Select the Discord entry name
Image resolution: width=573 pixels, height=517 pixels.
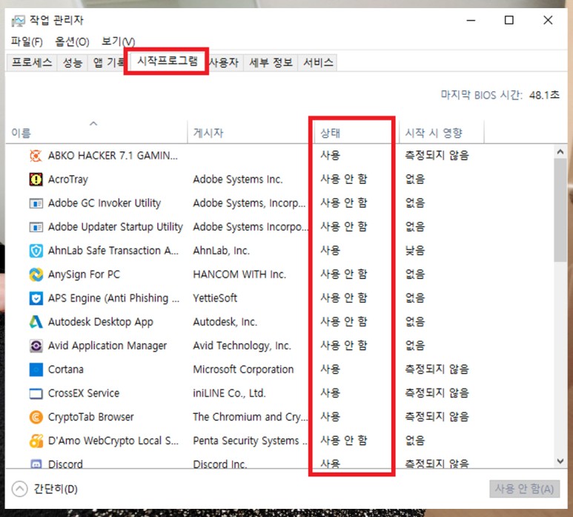tap(65, 464)
